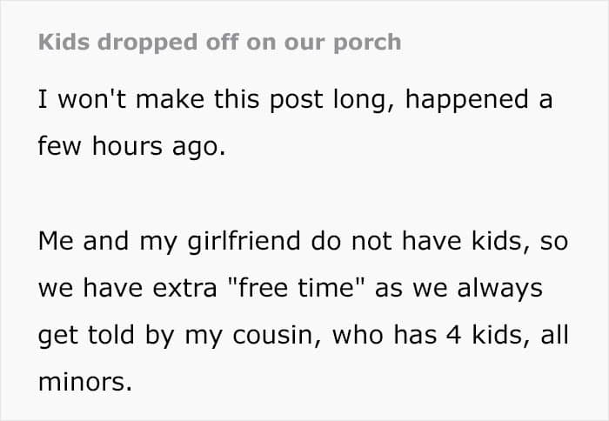Click the word 'always' in the paragraph

tap(500, 290)
